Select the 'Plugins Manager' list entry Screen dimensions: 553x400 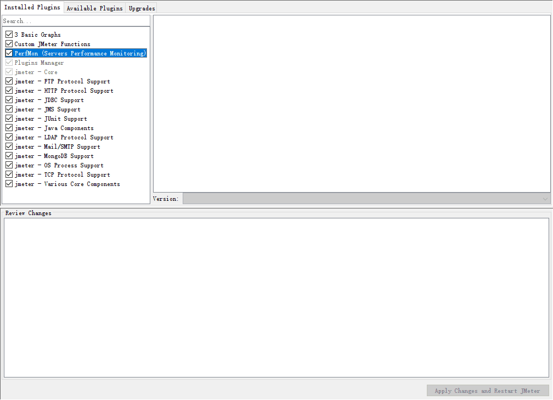[x=39, y=63]
